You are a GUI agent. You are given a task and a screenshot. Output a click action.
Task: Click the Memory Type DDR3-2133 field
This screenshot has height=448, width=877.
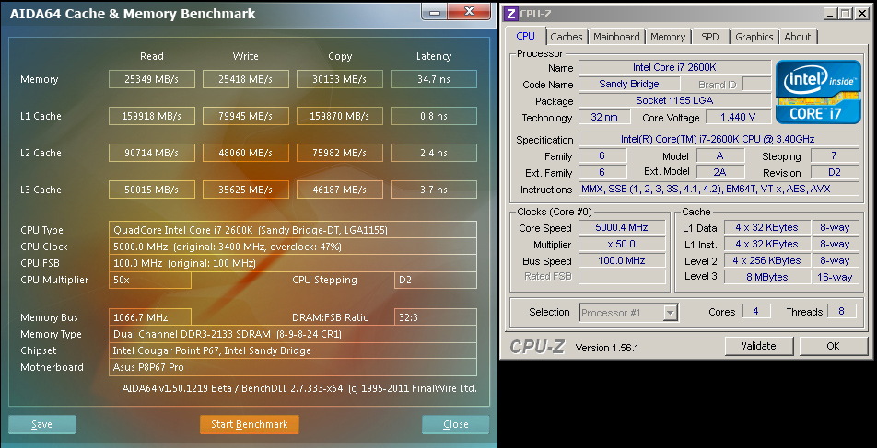pyautogui.click(x=293, y=334)
